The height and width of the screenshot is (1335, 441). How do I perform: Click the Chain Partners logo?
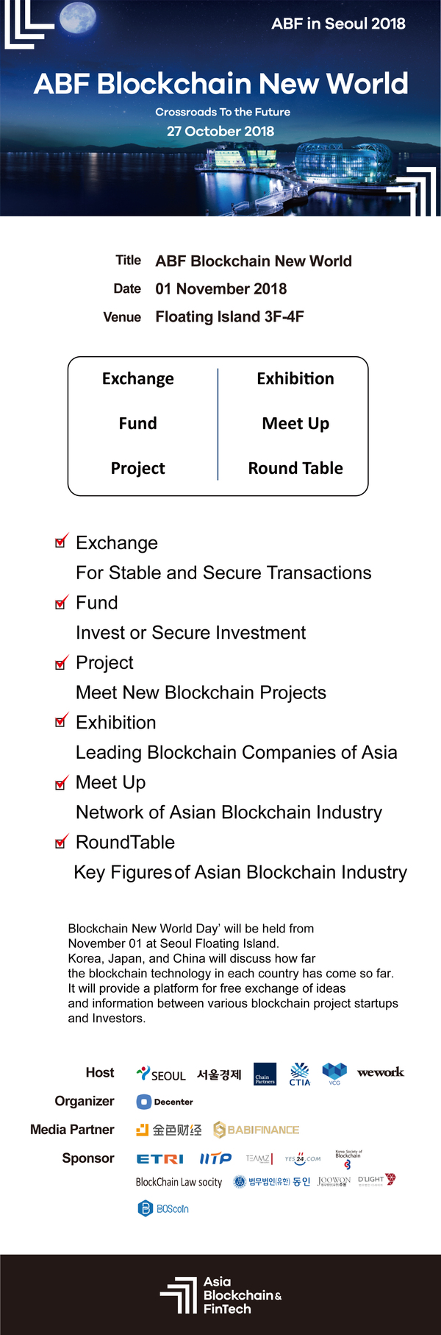pos(265,1074)
